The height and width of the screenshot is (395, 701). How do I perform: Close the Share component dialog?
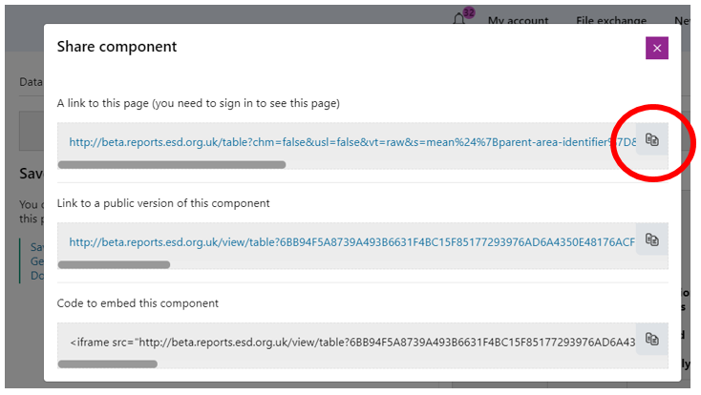pos(657,48)
